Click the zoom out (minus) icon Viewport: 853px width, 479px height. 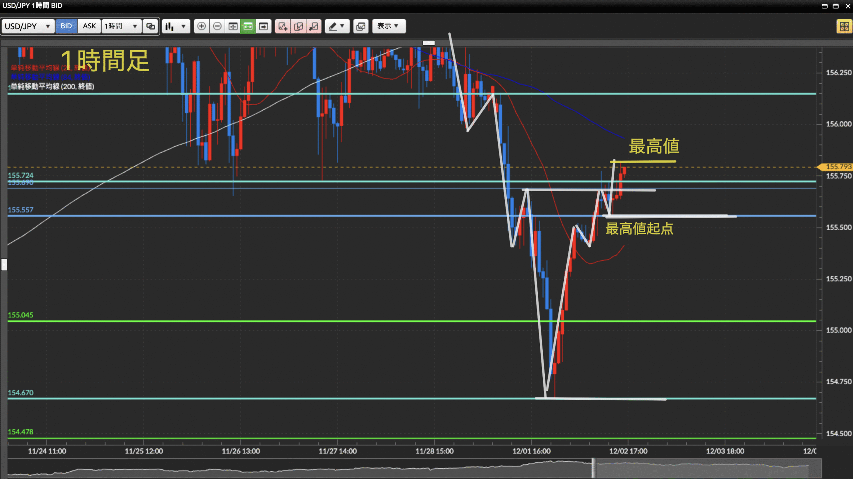[x=217, y=26]
